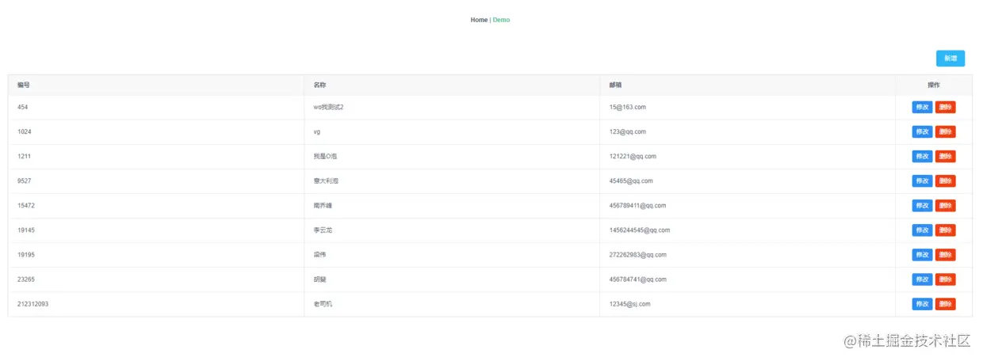Select ID cell 23265
Screen dimensions: 983x361
click(156, 279)
